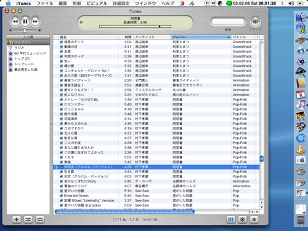The height and width of the screenshot is (231, 308).
Task: Open Finder from the Dock
Action: [301, 17]
